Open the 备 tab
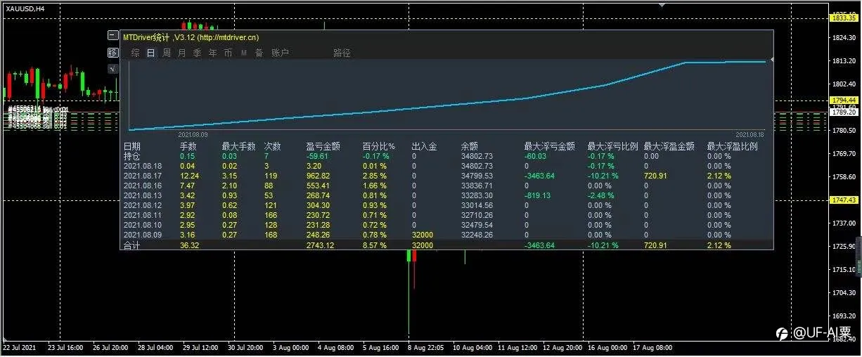The width and height of the screenshot is (862, 357). [259, 53]
